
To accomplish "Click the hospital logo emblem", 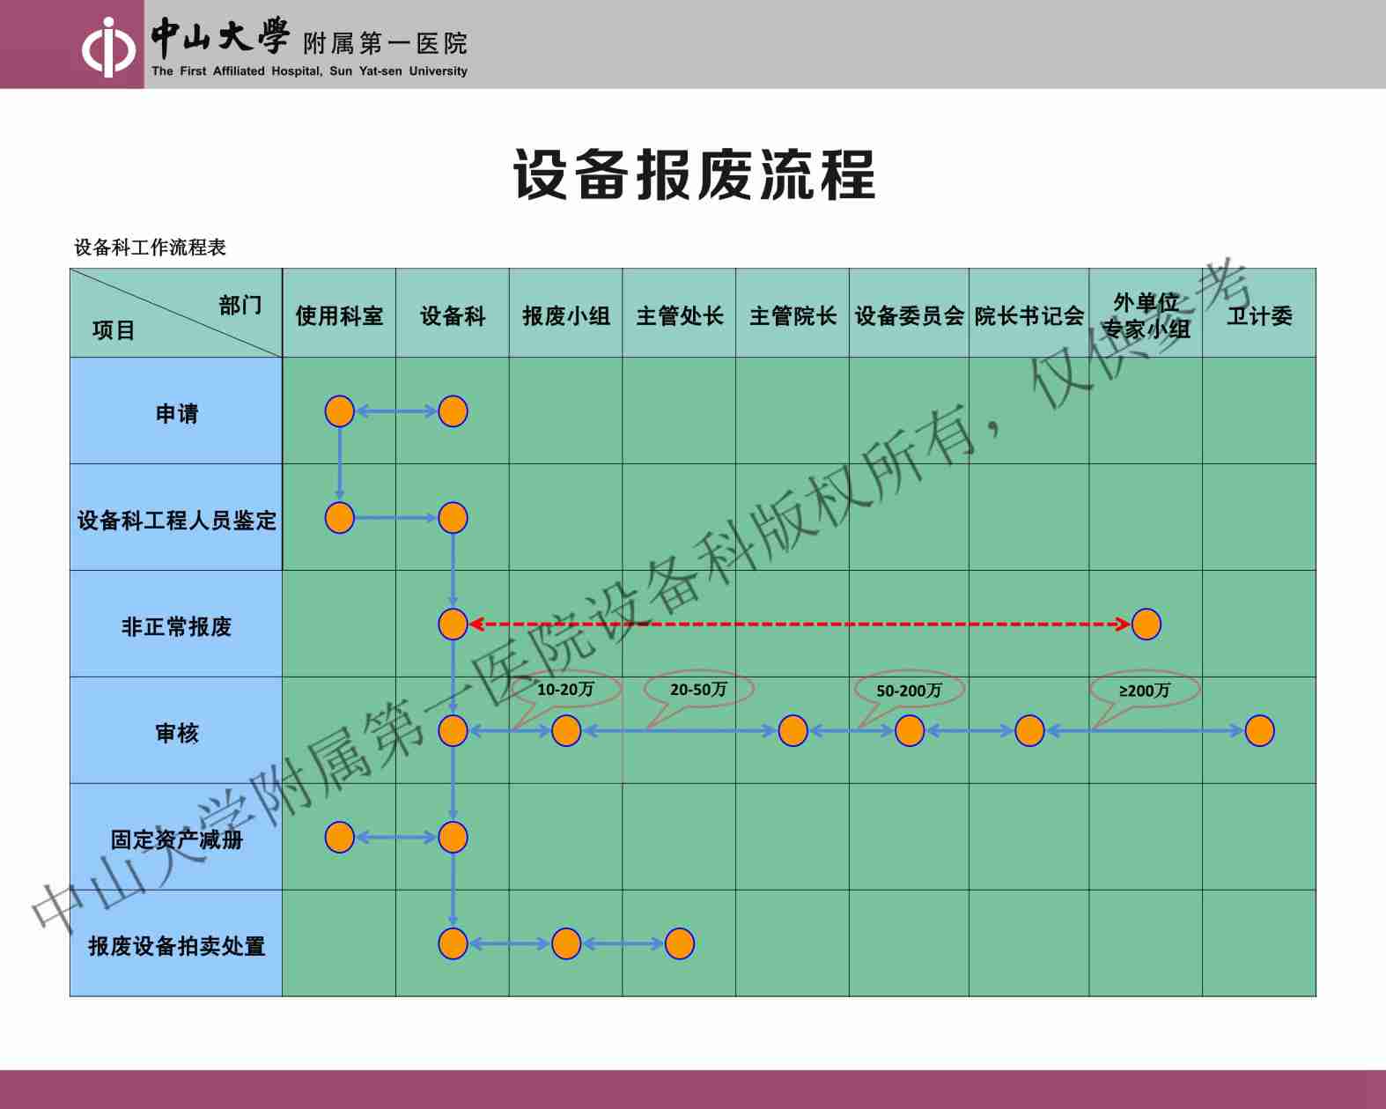I will point(108,48).
